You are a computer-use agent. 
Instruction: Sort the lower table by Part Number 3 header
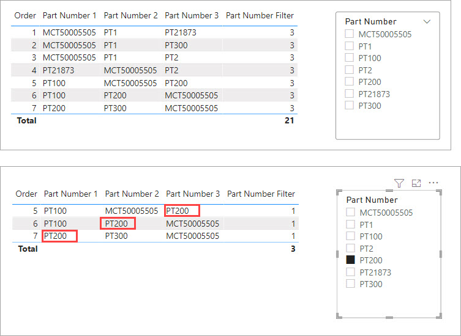[x=193, y=194]
